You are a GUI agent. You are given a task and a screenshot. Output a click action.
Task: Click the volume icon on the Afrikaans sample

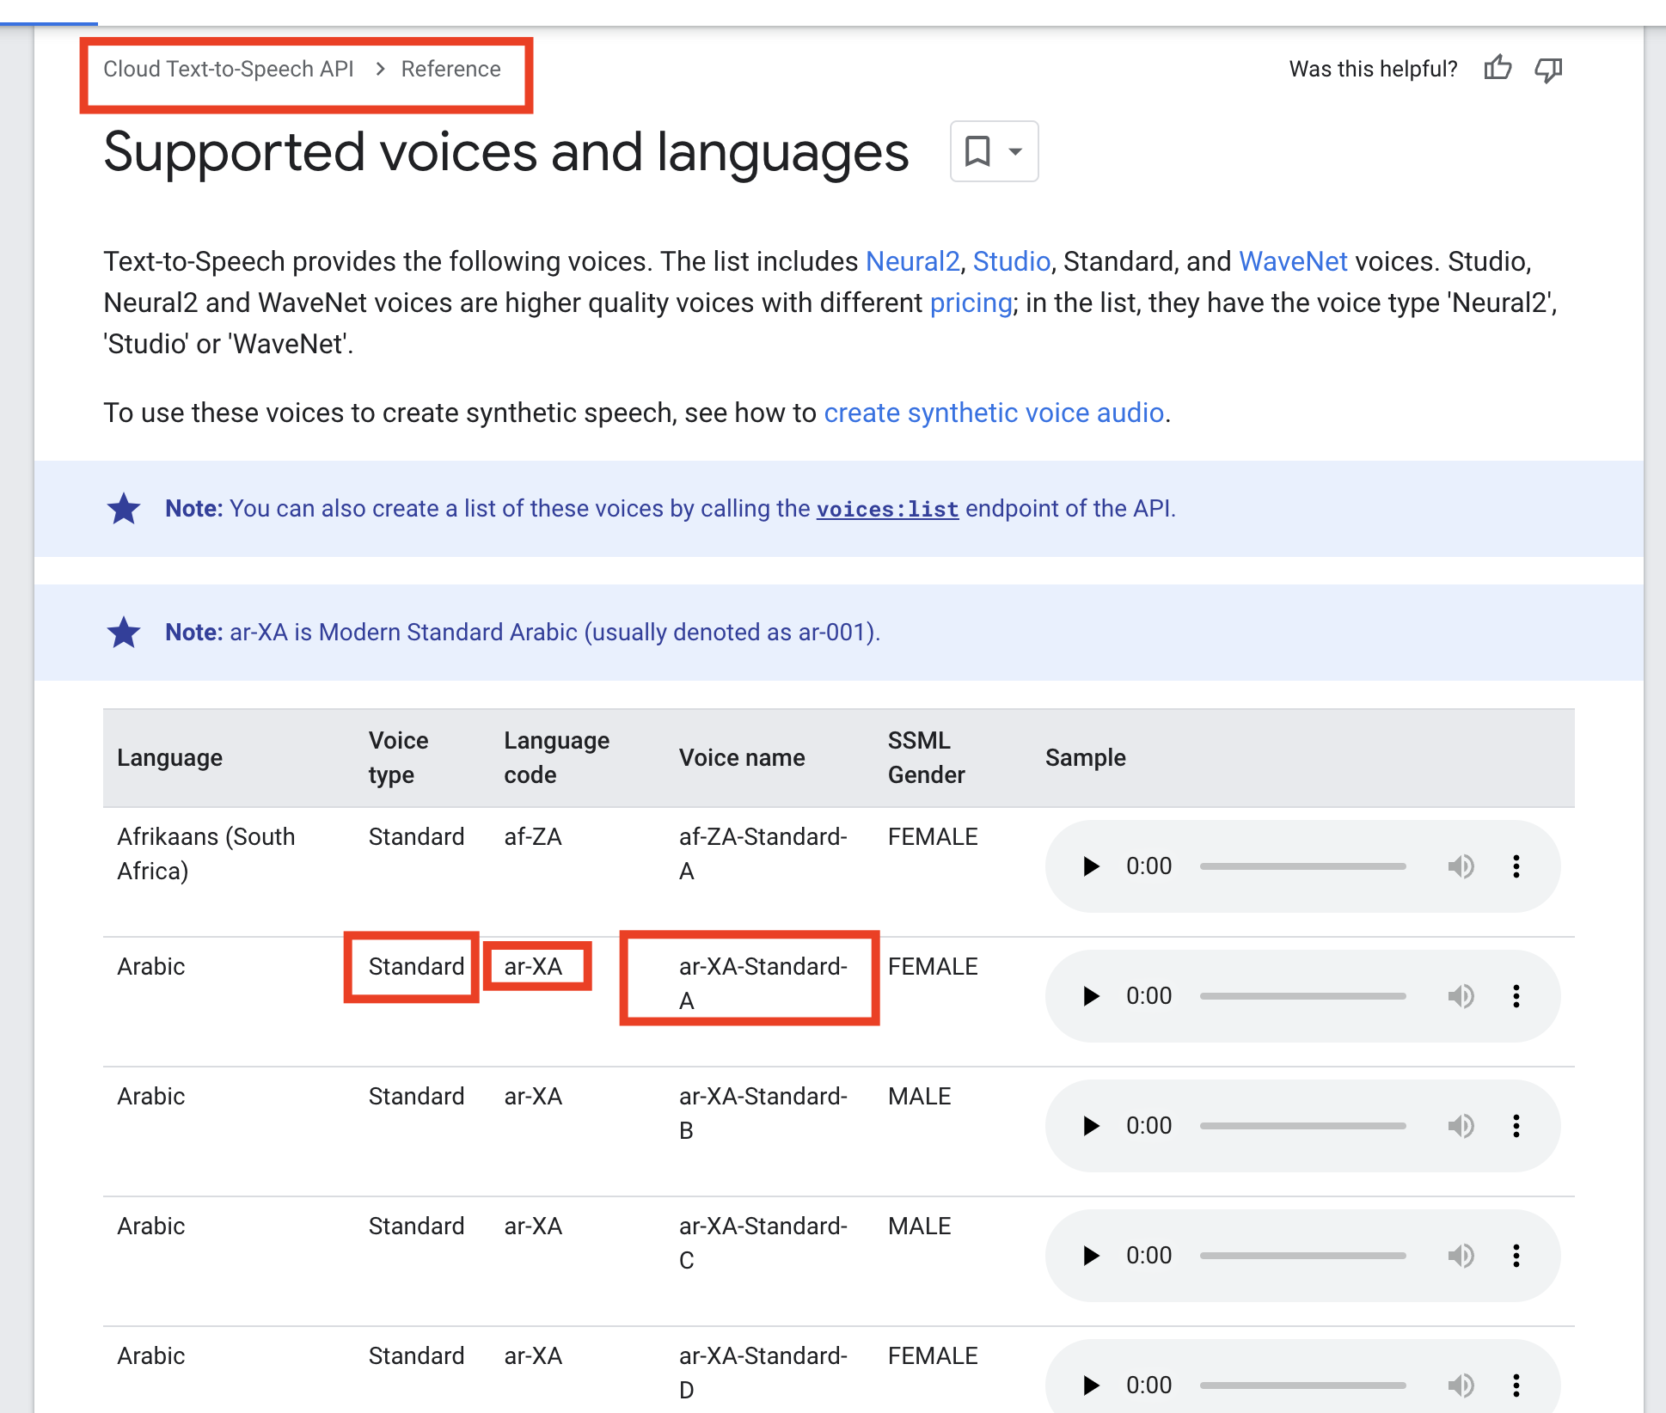[x=1461, y=866]
